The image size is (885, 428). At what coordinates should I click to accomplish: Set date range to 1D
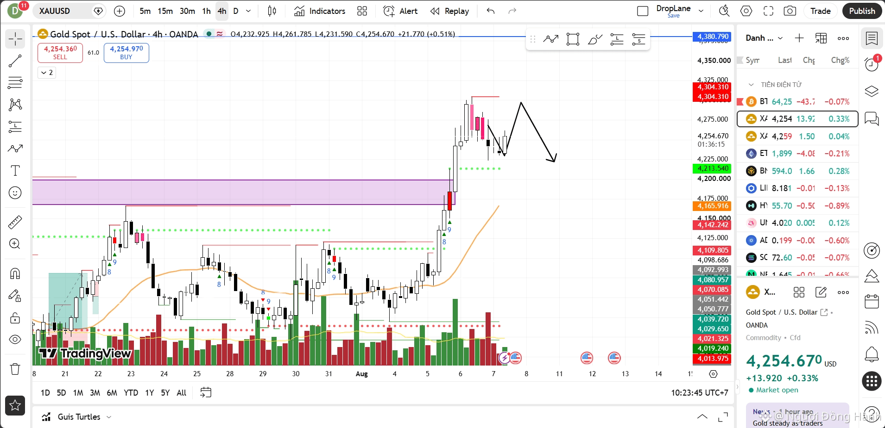[x=45, y=393]
